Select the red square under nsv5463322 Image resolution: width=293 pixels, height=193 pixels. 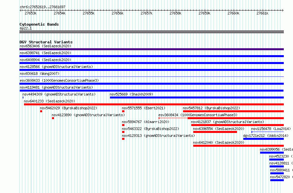[x=123, y=132]
